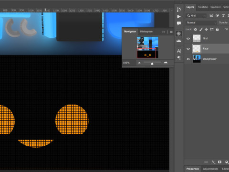The width and height of the screenshot is (229, 172).
Task: Open the Actions panel play icon
Action: click(x=179, y=17)
